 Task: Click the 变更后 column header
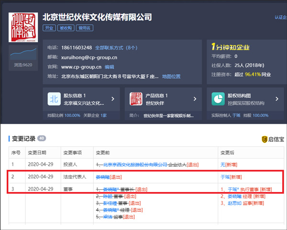227,152
